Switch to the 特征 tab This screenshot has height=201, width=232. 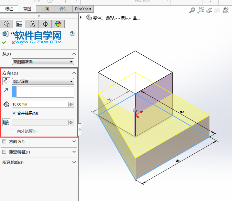point(9,9)
